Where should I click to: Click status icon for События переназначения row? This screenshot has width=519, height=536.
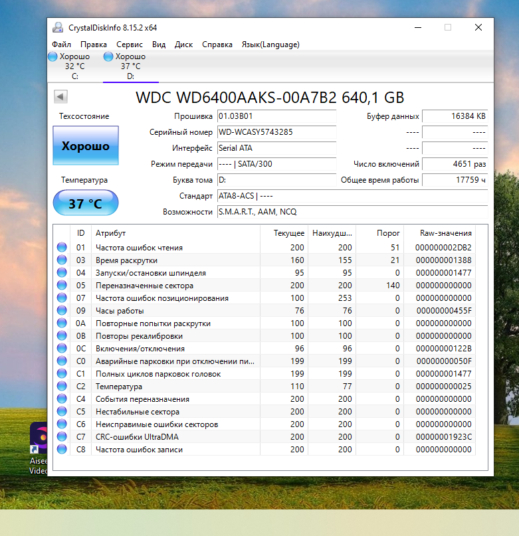click(x=62, y=399)
